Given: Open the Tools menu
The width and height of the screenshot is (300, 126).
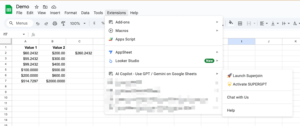Looking at the screenshot, I should [98, 13].
